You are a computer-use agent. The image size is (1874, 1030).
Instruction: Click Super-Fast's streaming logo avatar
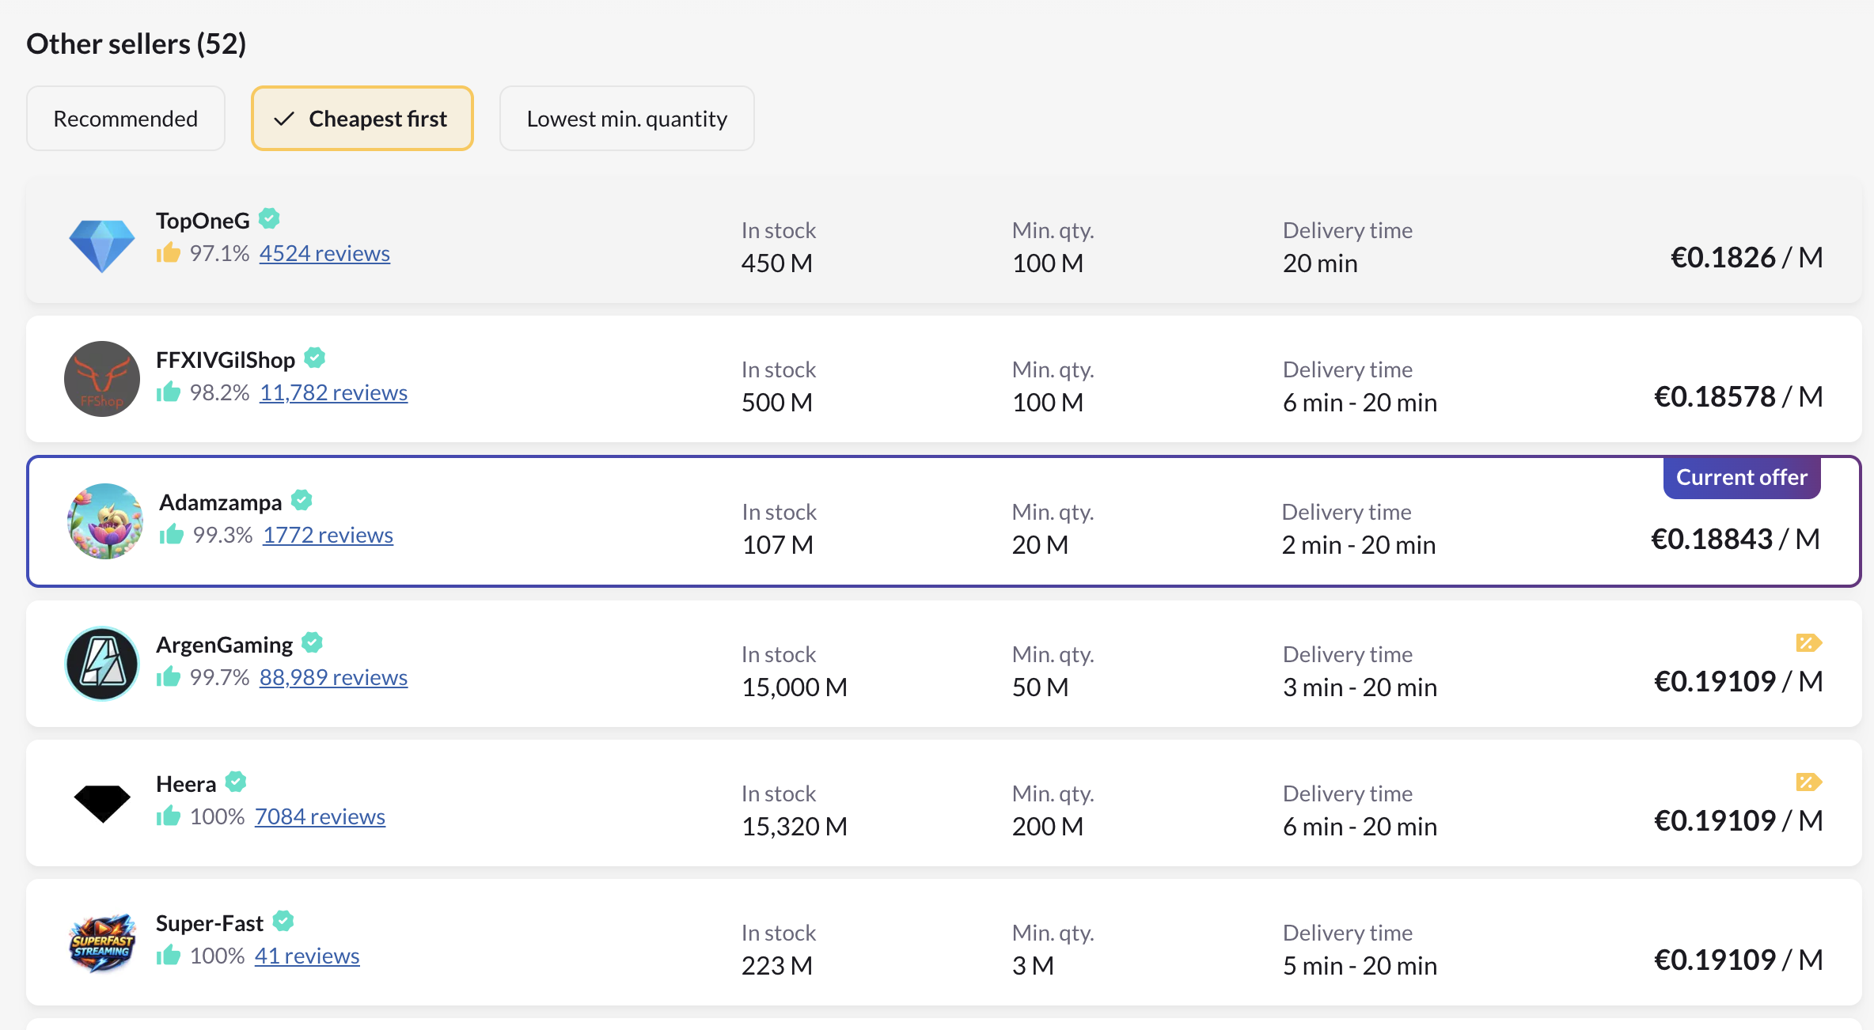(102, 942)
